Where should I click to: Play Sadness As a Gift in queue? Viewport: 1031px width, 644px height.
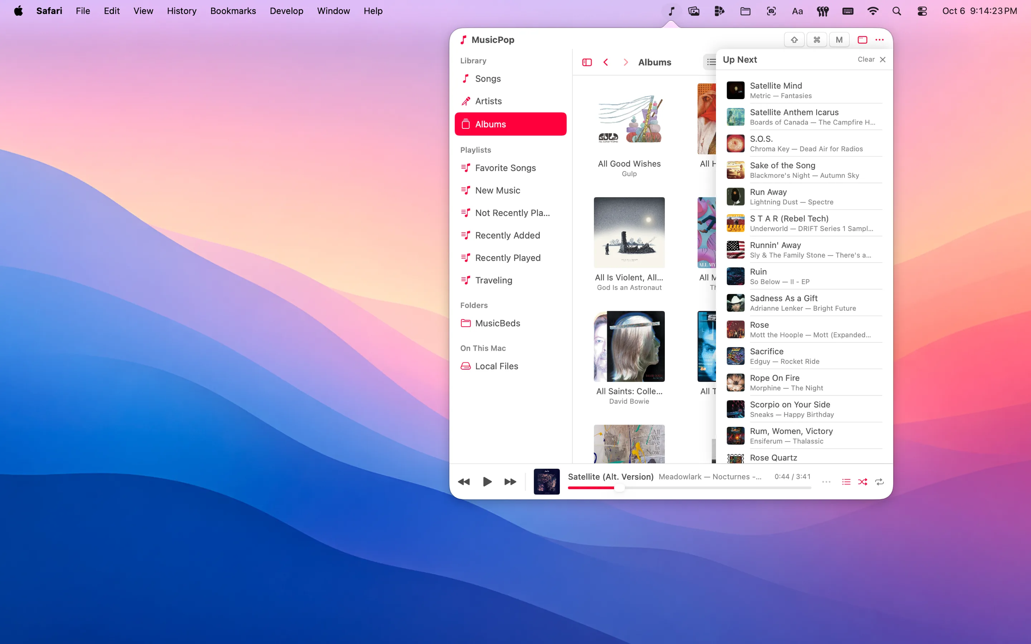coord(804,303)
